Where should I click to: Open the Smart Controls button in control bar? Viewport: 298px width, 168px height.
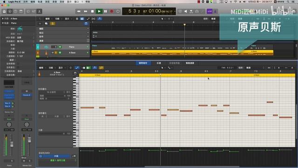(x=28, y=11)
